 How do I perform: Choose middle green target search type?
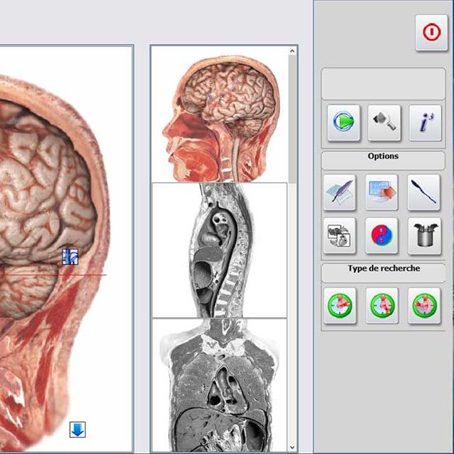382,306
